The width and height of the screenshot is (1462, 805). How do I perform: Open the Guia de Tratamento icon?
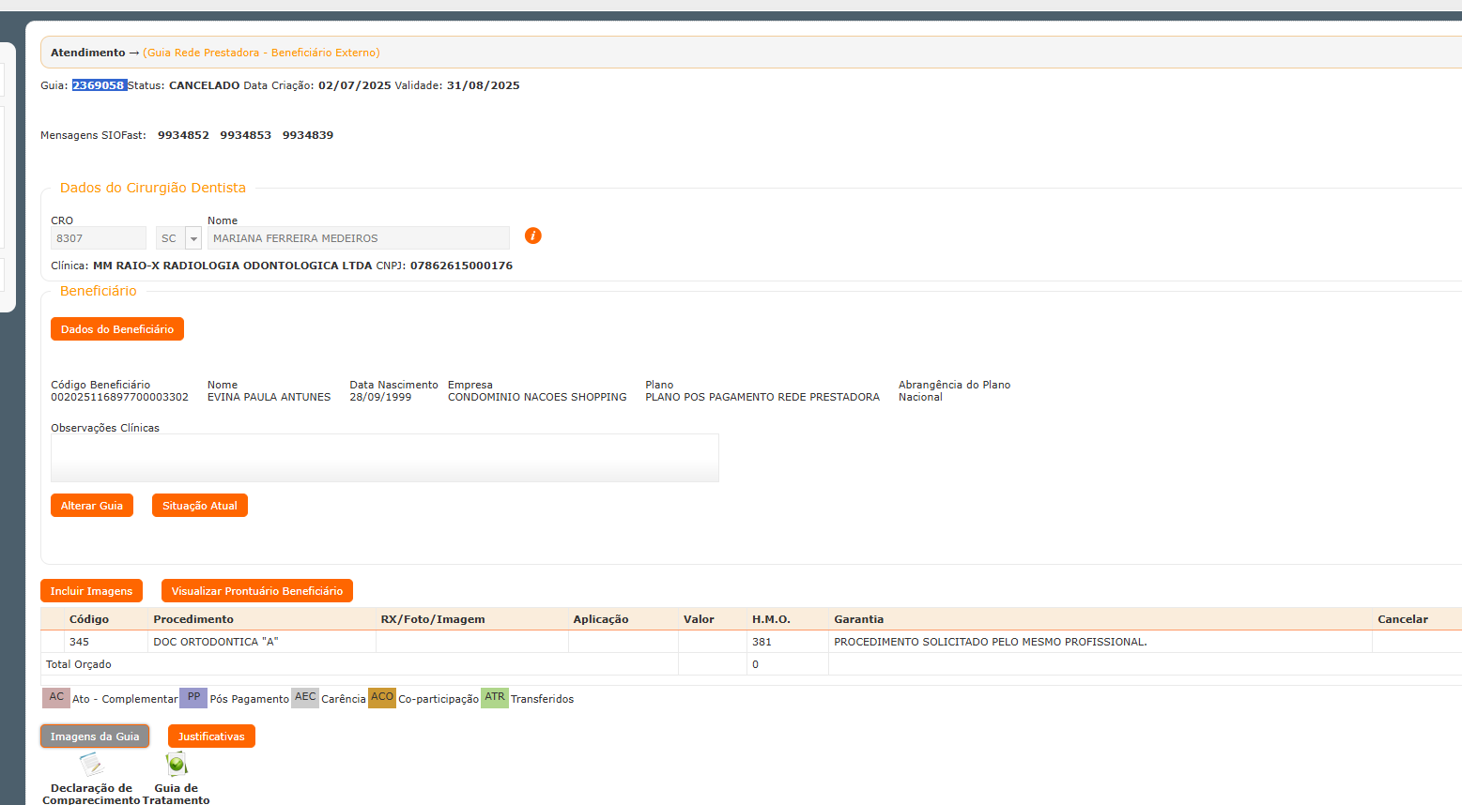pyautogui.click(x=177, y=766)
